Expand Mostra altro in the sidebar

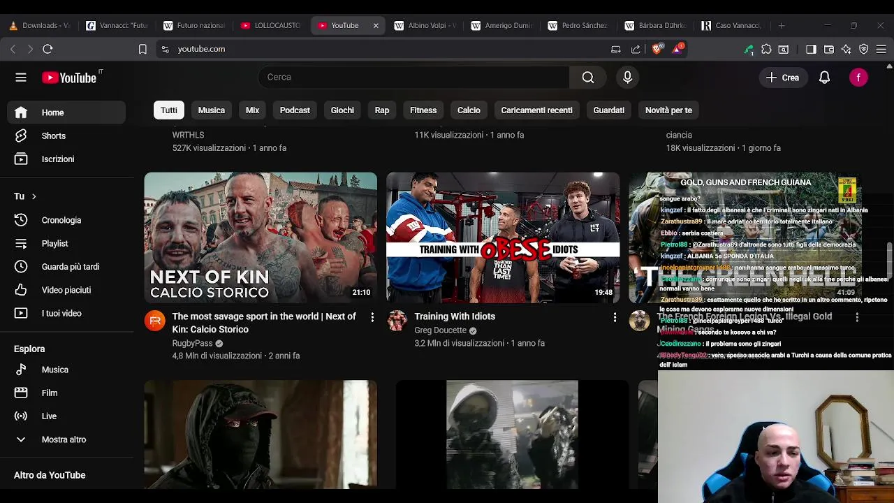coord(66,439)
